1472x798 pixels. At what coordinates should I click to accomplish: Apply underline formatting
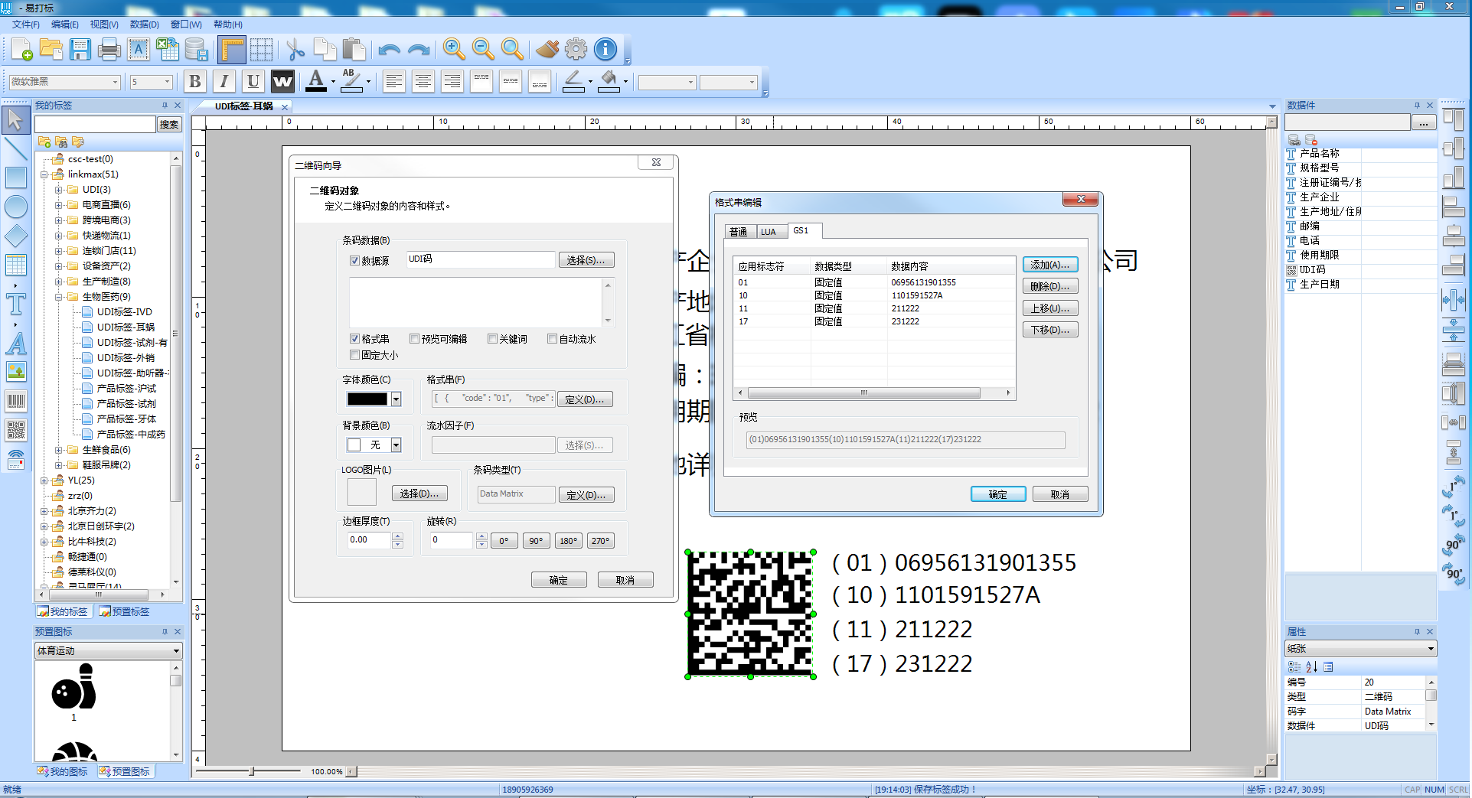[x=253, y=81]
